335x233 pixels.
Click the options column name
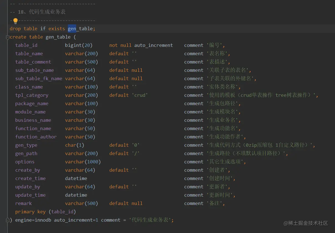point(25,162)
